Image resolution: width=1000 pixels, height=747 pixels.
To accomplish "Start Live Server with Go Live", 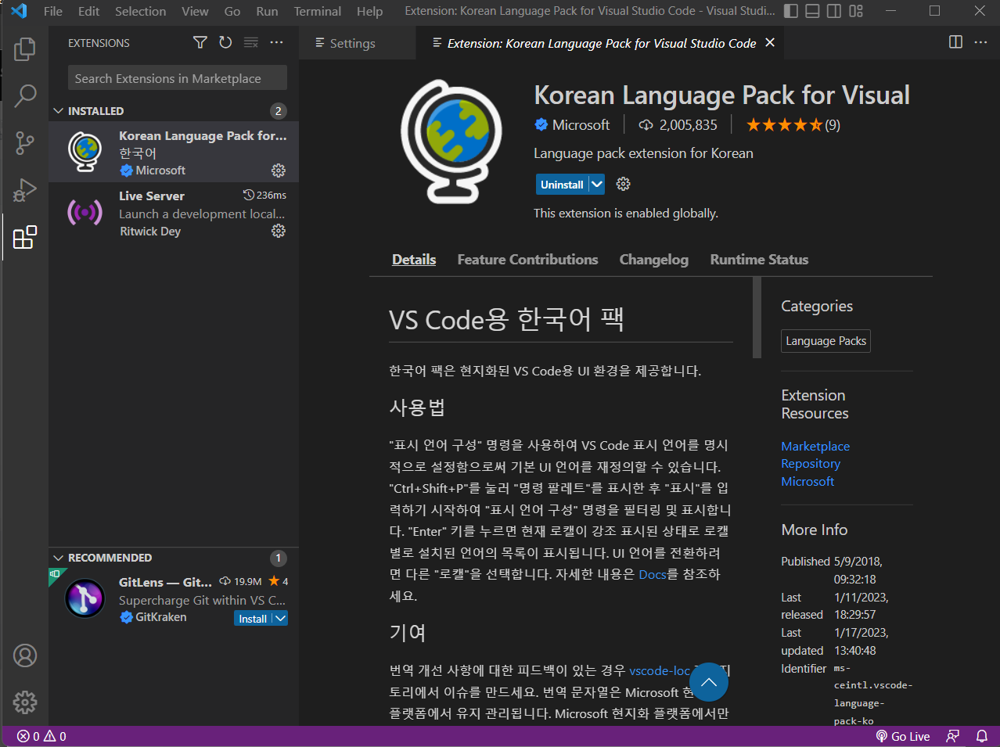I will pos(903,736).
